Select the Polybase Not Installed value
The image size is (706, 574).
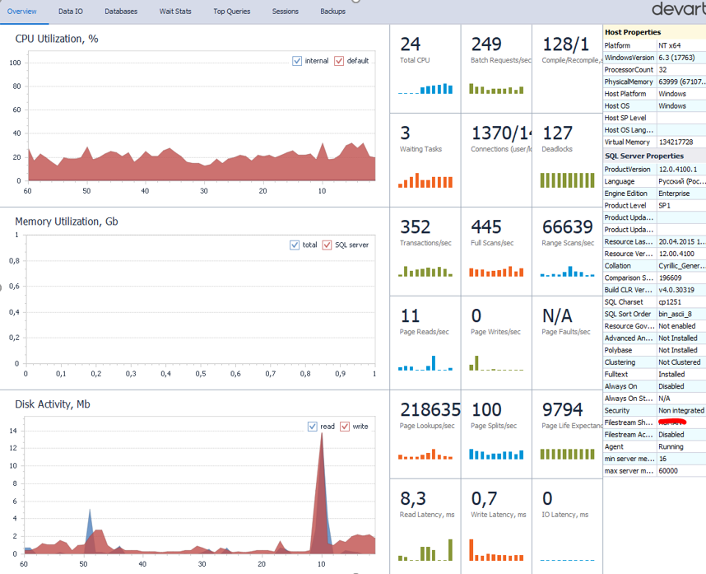coord(678,350)
